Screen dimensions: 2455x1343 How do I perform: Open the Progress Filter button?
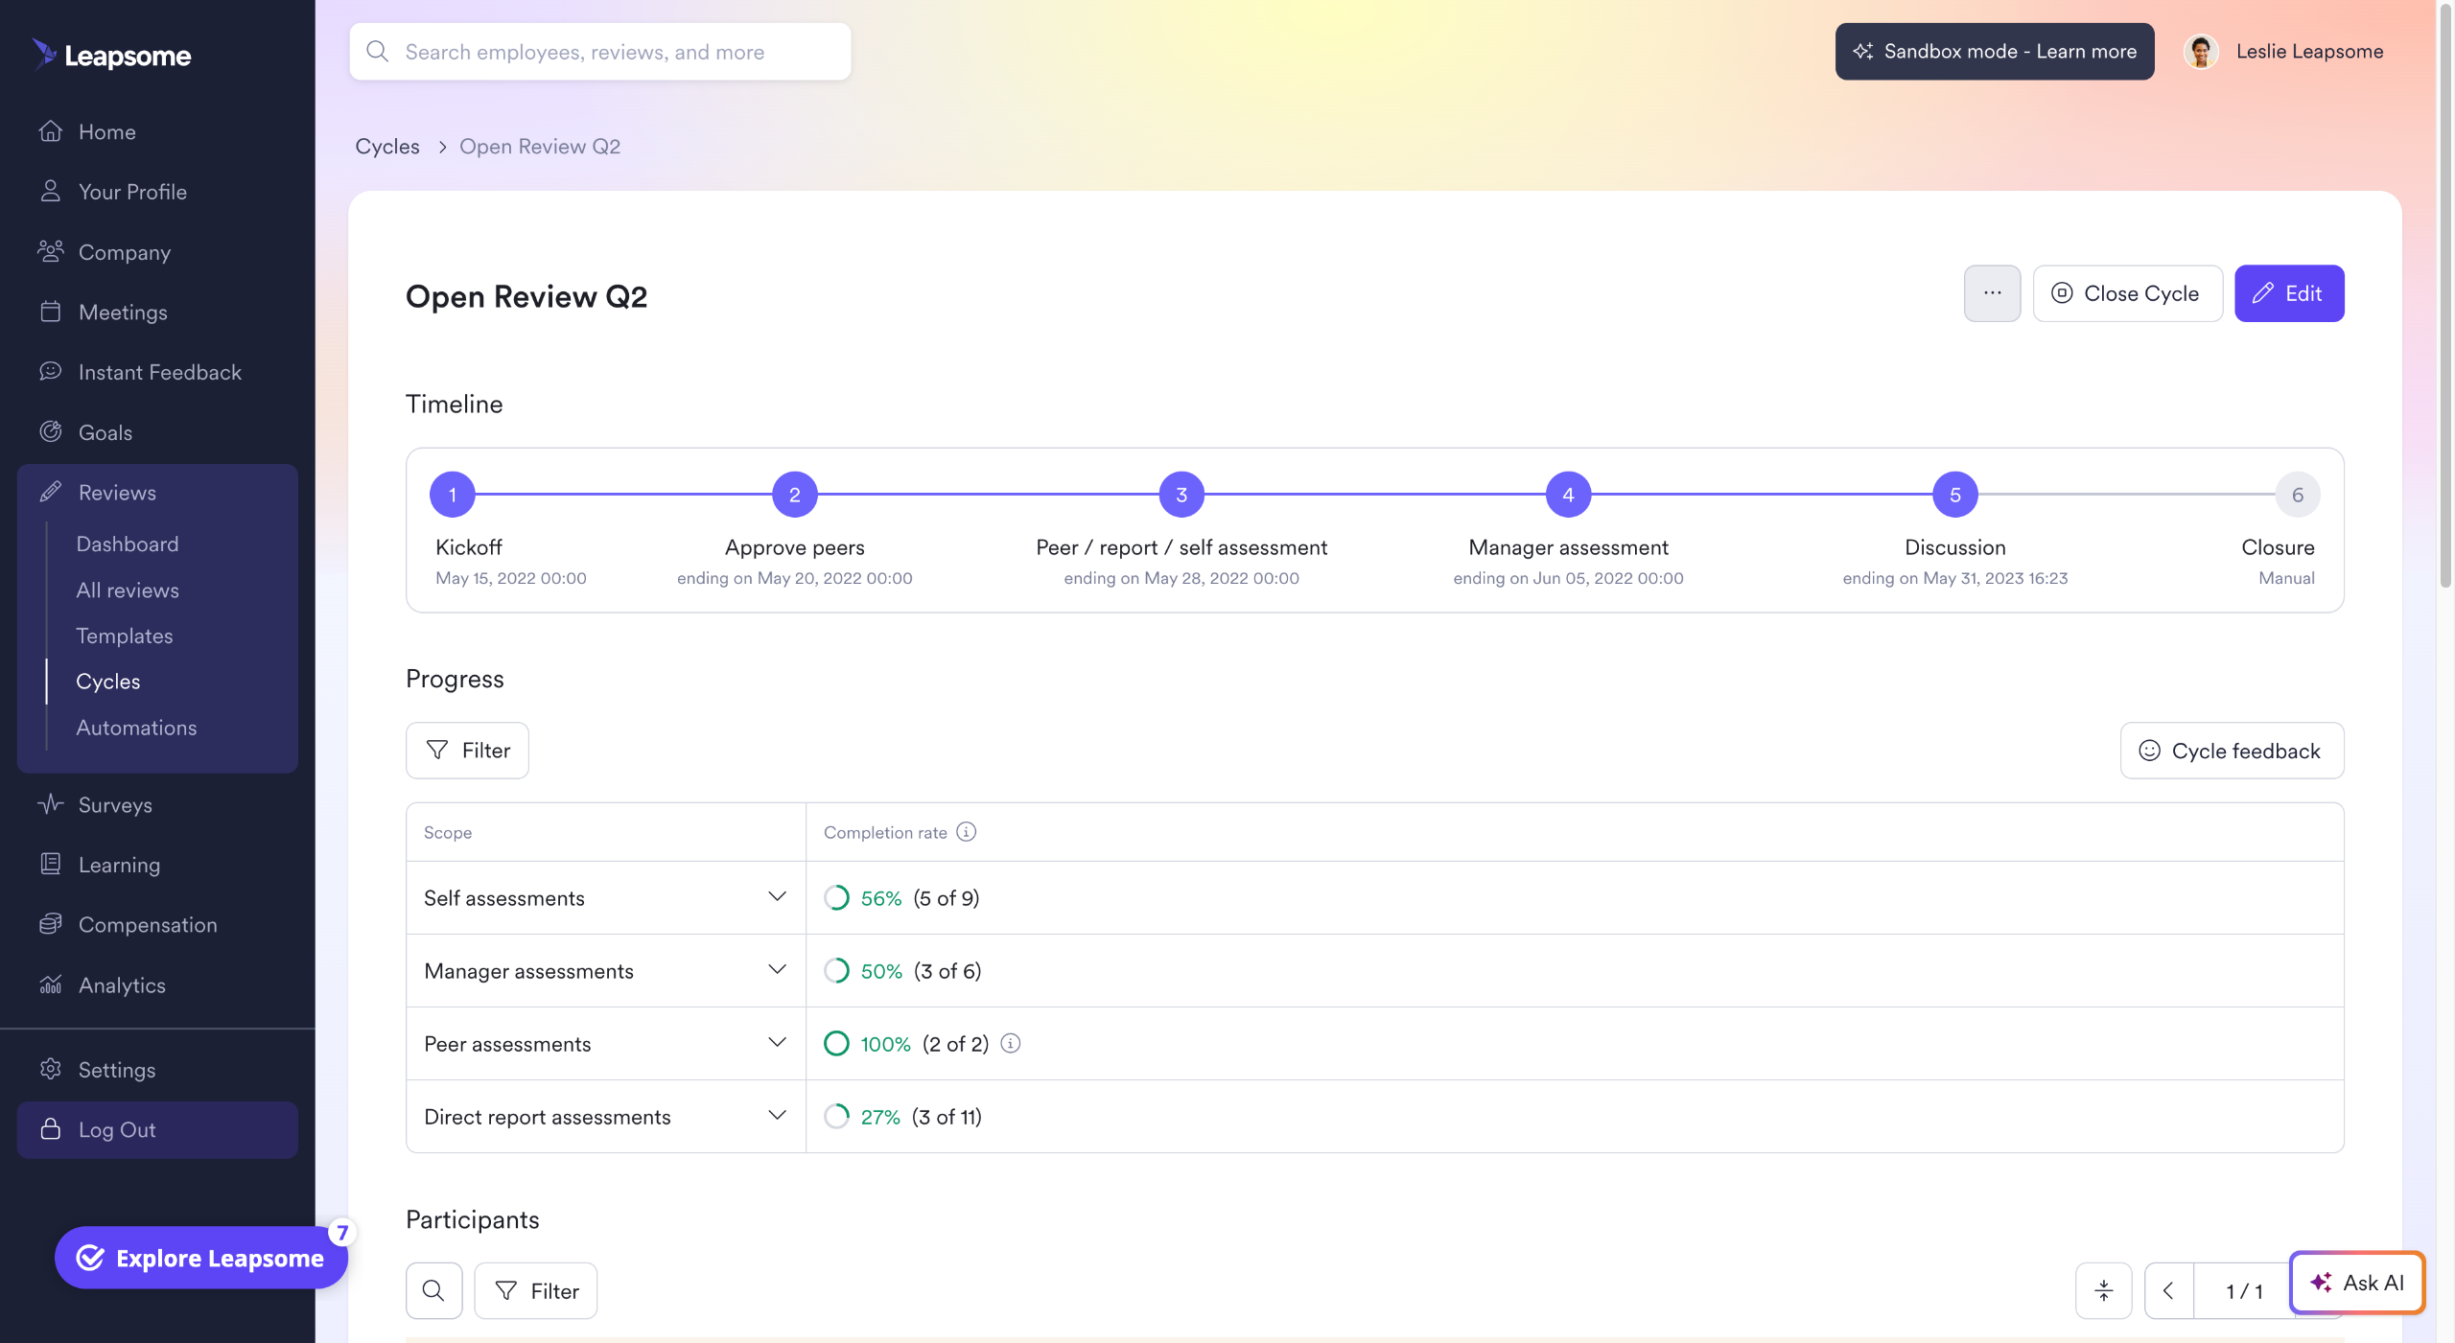pyautogui.click(x=467, y=751)
